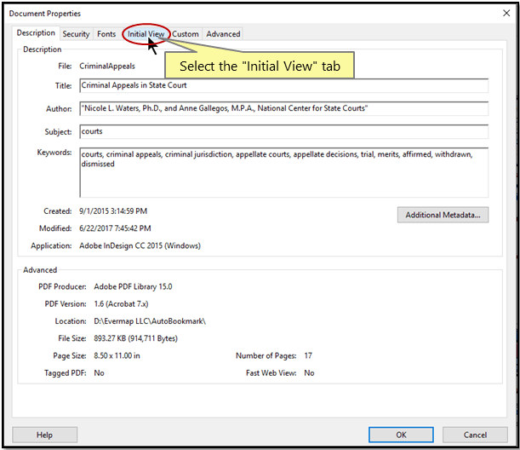Switch to the Advanced tab
This screenshot has height=450, width=520.
coord(223,34)
